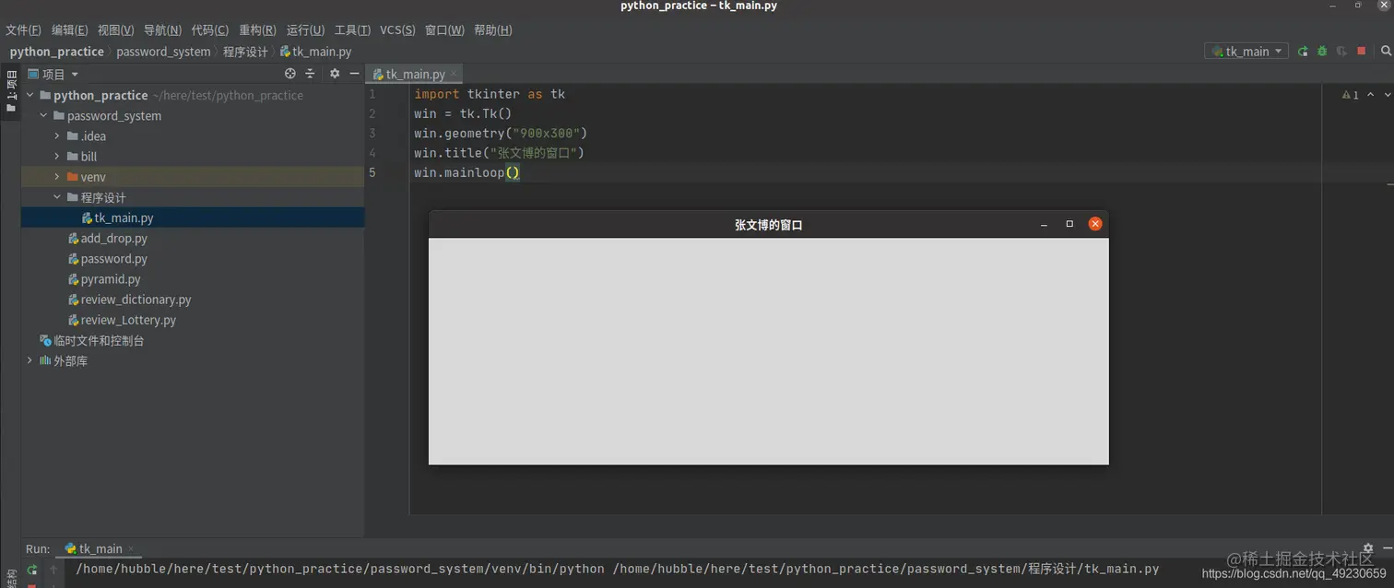The image size is (1394, 588).
Task: Open the 帮助(H) menu
Action: point(493,30)
